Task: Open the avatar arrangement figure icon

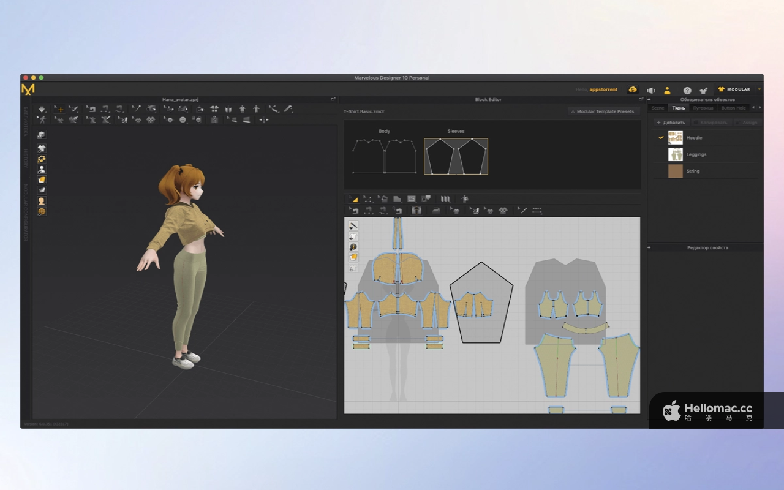Action: [256, 109]
